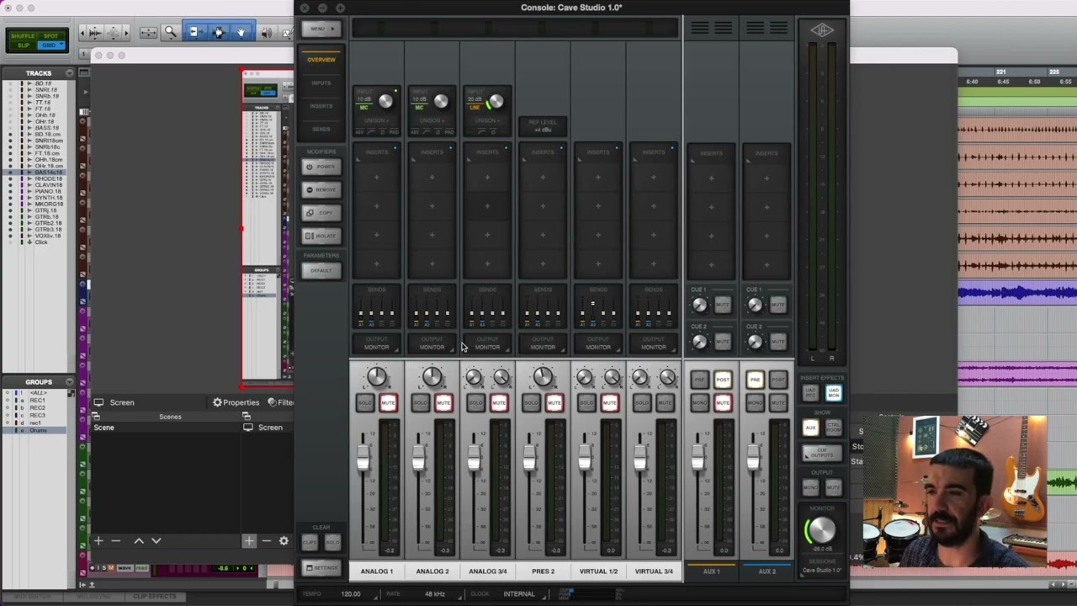The height and width of the screenshot is (606, 1077).
Task: Switch to the OVERVIEW view tab
Action: pyautogui.click(x=321, y=60)
